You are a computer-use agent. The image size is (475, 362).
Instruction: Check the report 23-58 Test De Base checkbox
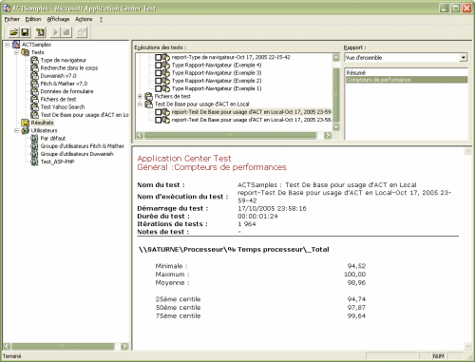pyautogui.click(x=159, y=120)
